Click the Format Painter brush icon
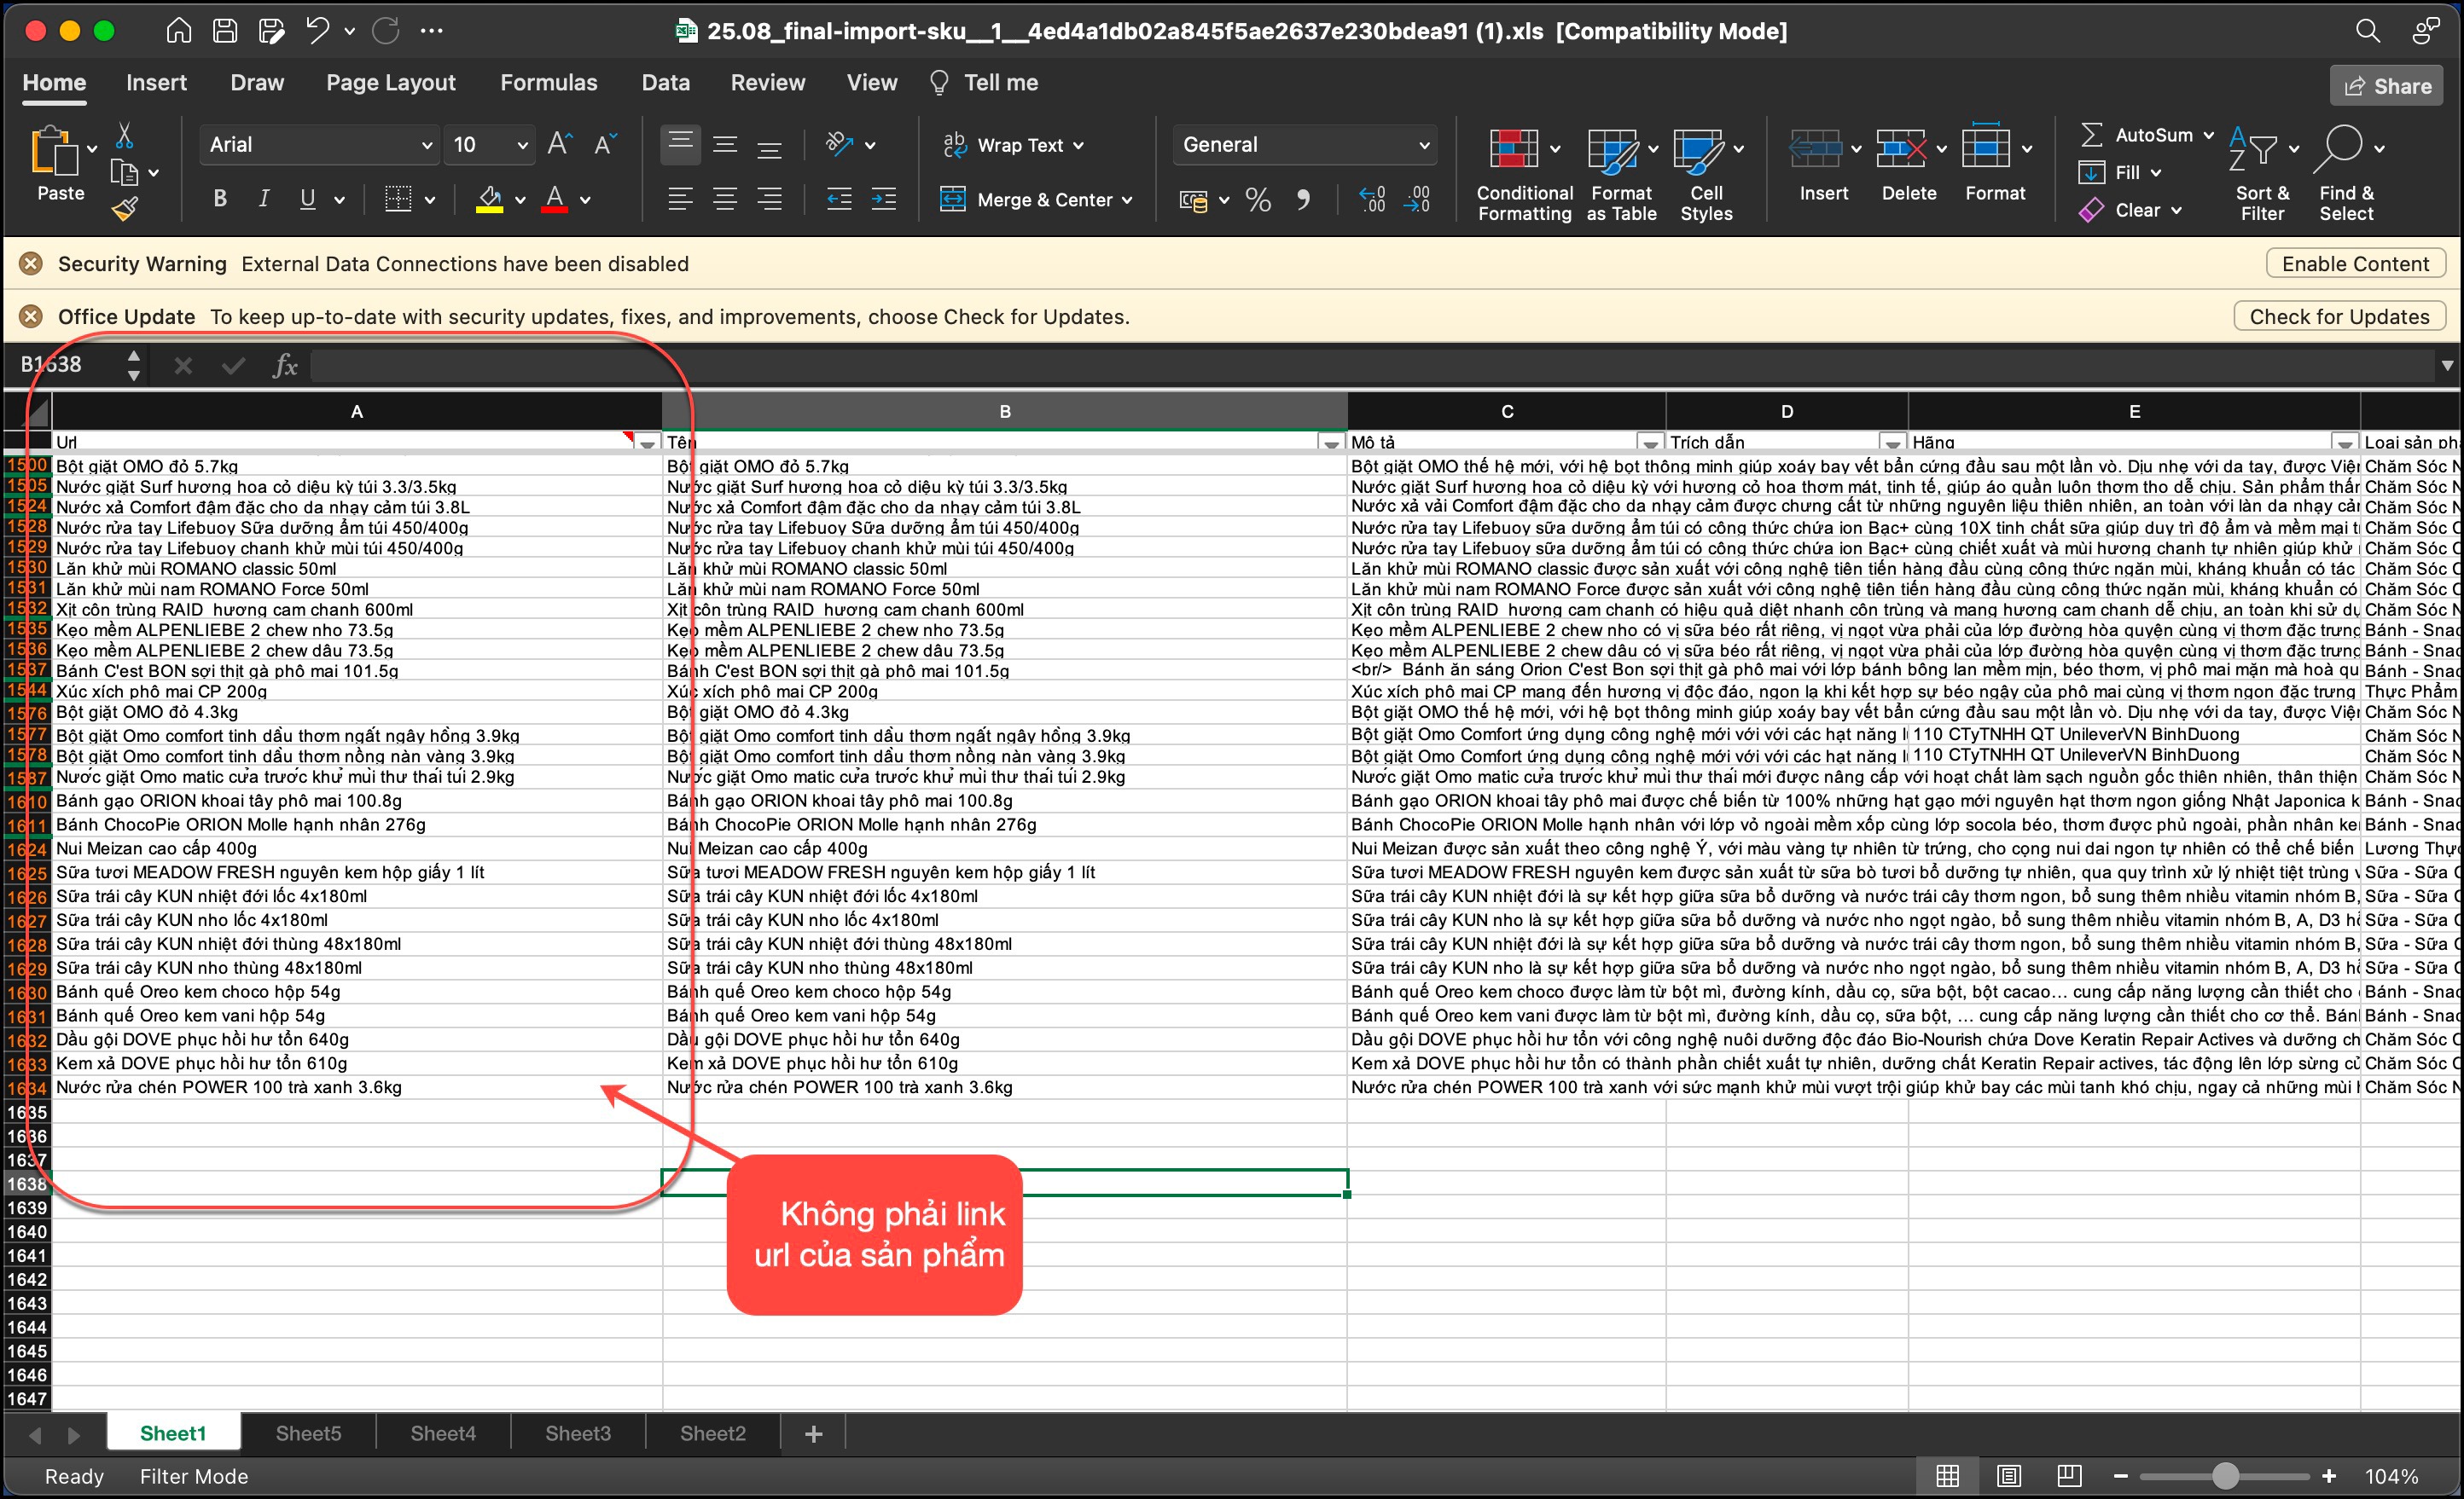 [x=124, y=209]
